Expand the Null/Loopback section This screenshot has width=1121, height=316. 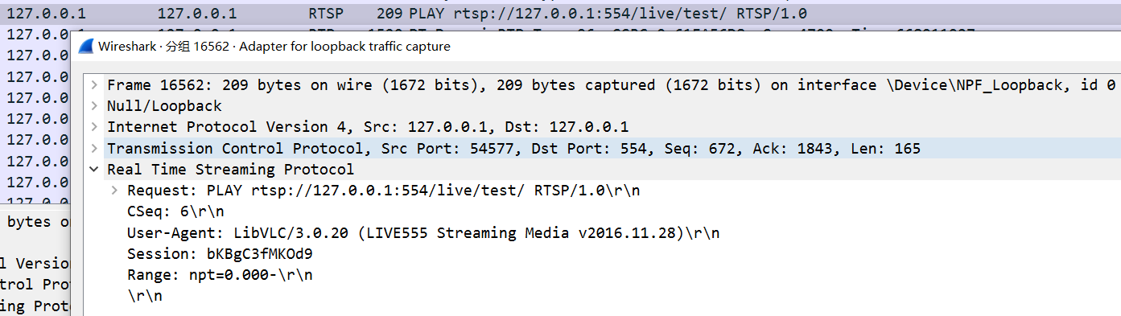pos(95,106)
